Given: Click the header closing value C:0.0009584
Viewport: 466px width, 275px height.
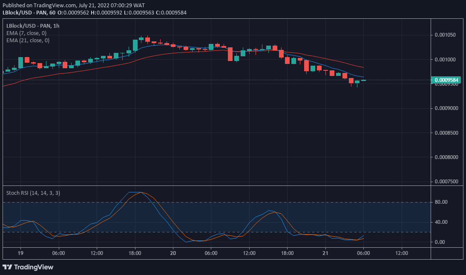Looking at the screenshot, I should [x=171, y=12].
